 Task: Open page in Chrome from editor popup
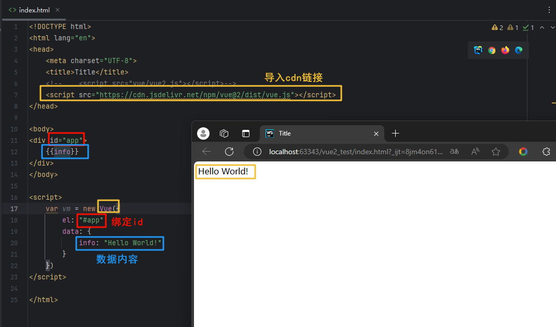[492, 50]
